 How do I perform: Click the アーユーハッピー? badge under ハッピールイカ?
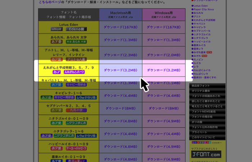[x=75, y=148]
